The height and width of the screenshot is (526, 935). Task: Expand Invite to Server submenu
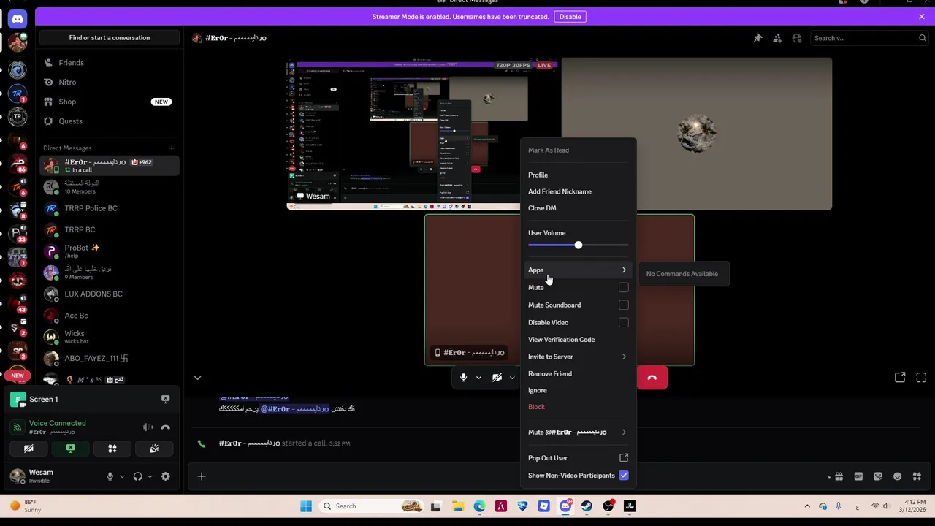[x=578, y=357]
